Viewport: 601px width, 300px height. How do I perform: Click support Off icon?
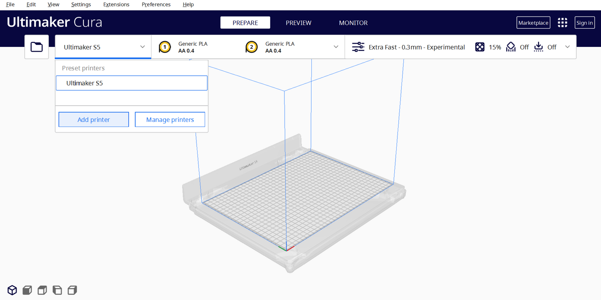click(x=511, y=47)
